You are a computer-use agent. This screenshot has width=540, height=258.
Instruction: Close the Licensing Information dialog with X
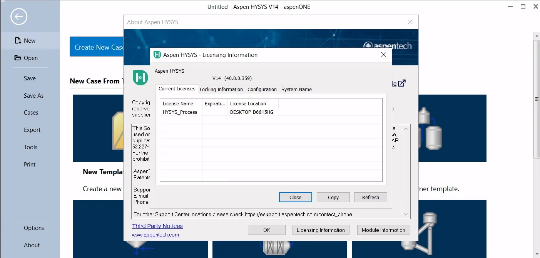click(383, 55)
